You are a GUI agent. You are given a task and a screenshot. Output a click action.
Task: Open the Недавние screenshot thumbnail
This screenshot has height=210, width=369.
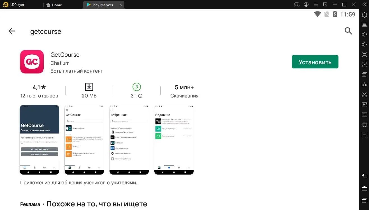coord(174,140)
